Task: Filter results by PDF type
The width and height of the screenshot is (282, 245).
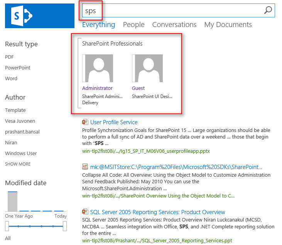Action: coord(9,57)
